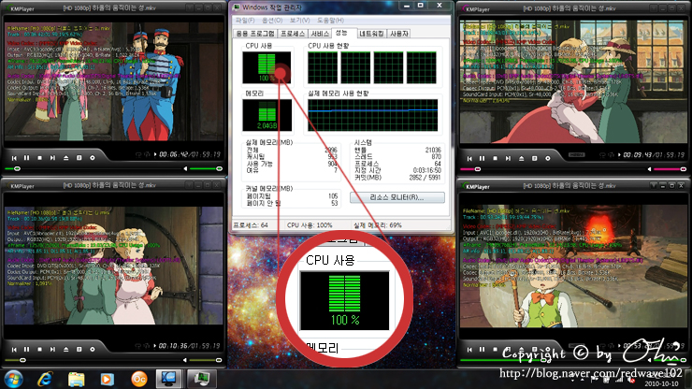Click Task Manager title bar icon
The image size is (692, 389).
[236, 7]
